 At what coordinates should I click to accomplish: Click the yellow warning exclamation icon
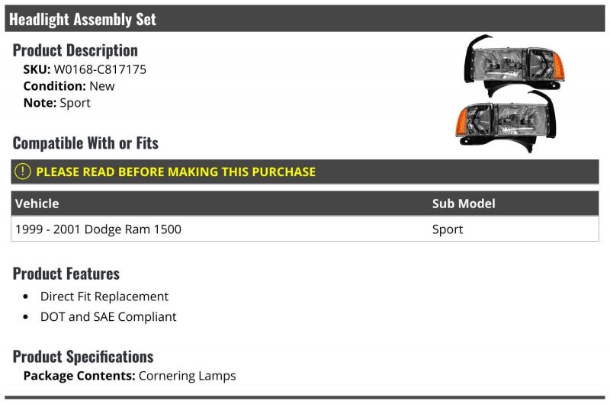point(23,172)
